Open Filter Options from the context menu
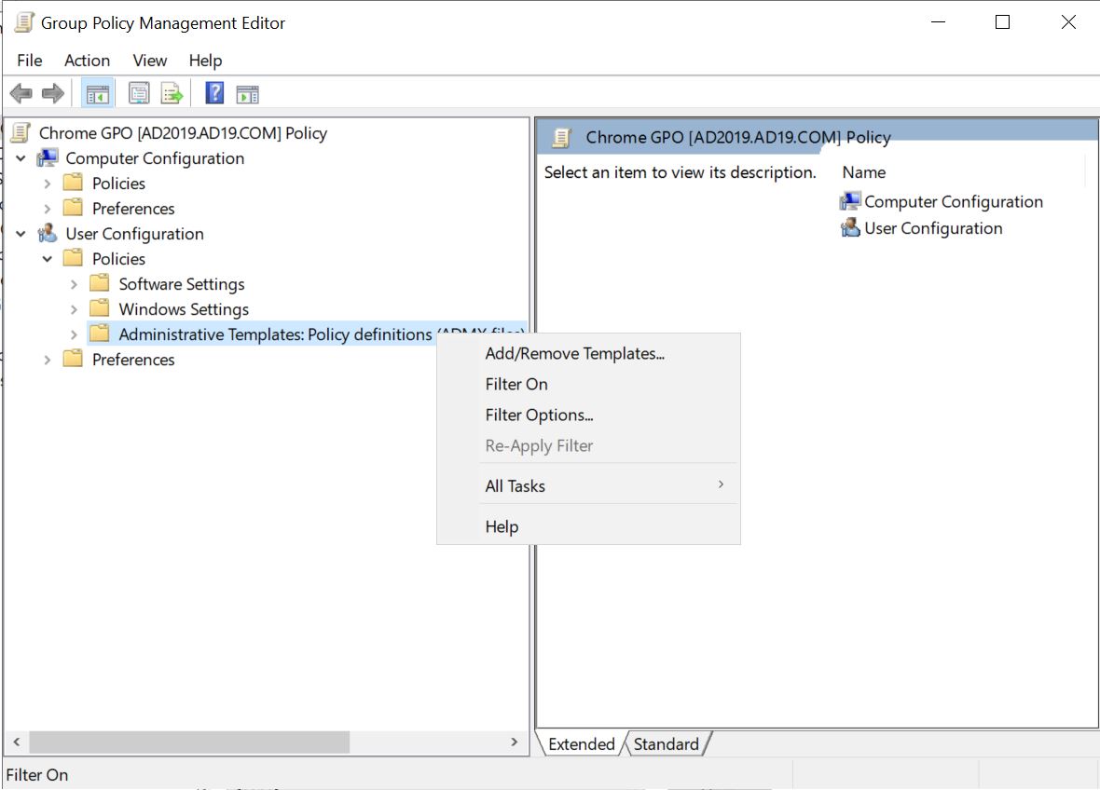 click(x=539, y=415)
